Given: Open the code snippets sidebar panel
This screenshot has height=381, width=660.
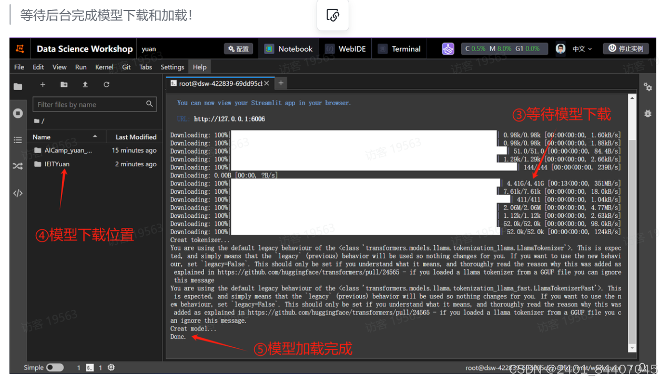Looking at the screenshot, I should point(18,193).
